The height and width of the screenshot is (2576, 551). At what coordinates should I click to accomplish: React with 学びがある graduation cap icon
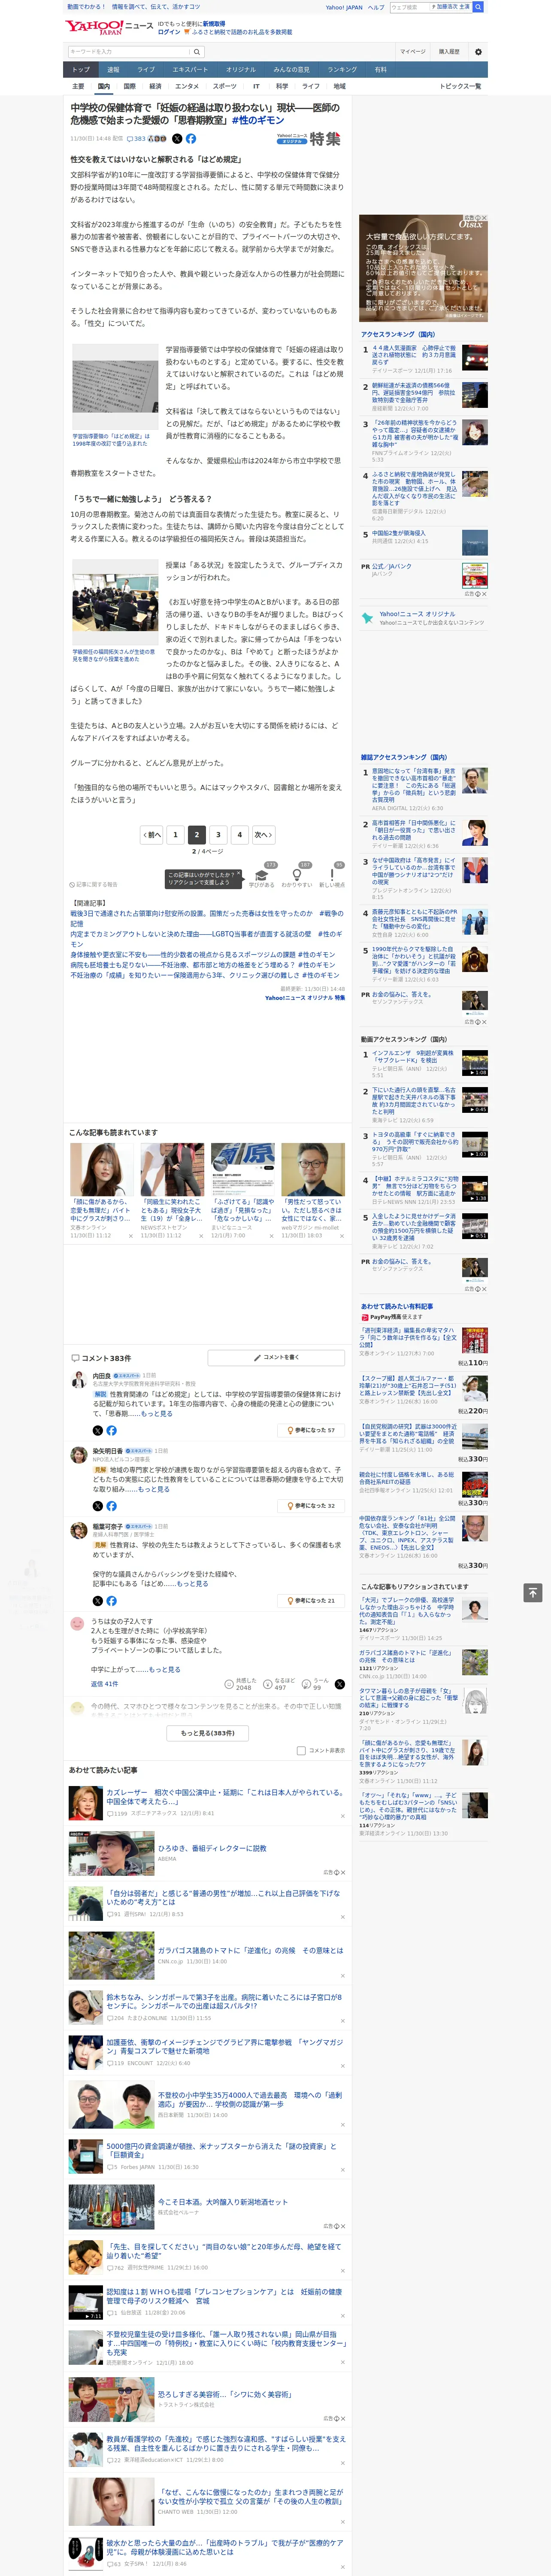tap(262, 875)
